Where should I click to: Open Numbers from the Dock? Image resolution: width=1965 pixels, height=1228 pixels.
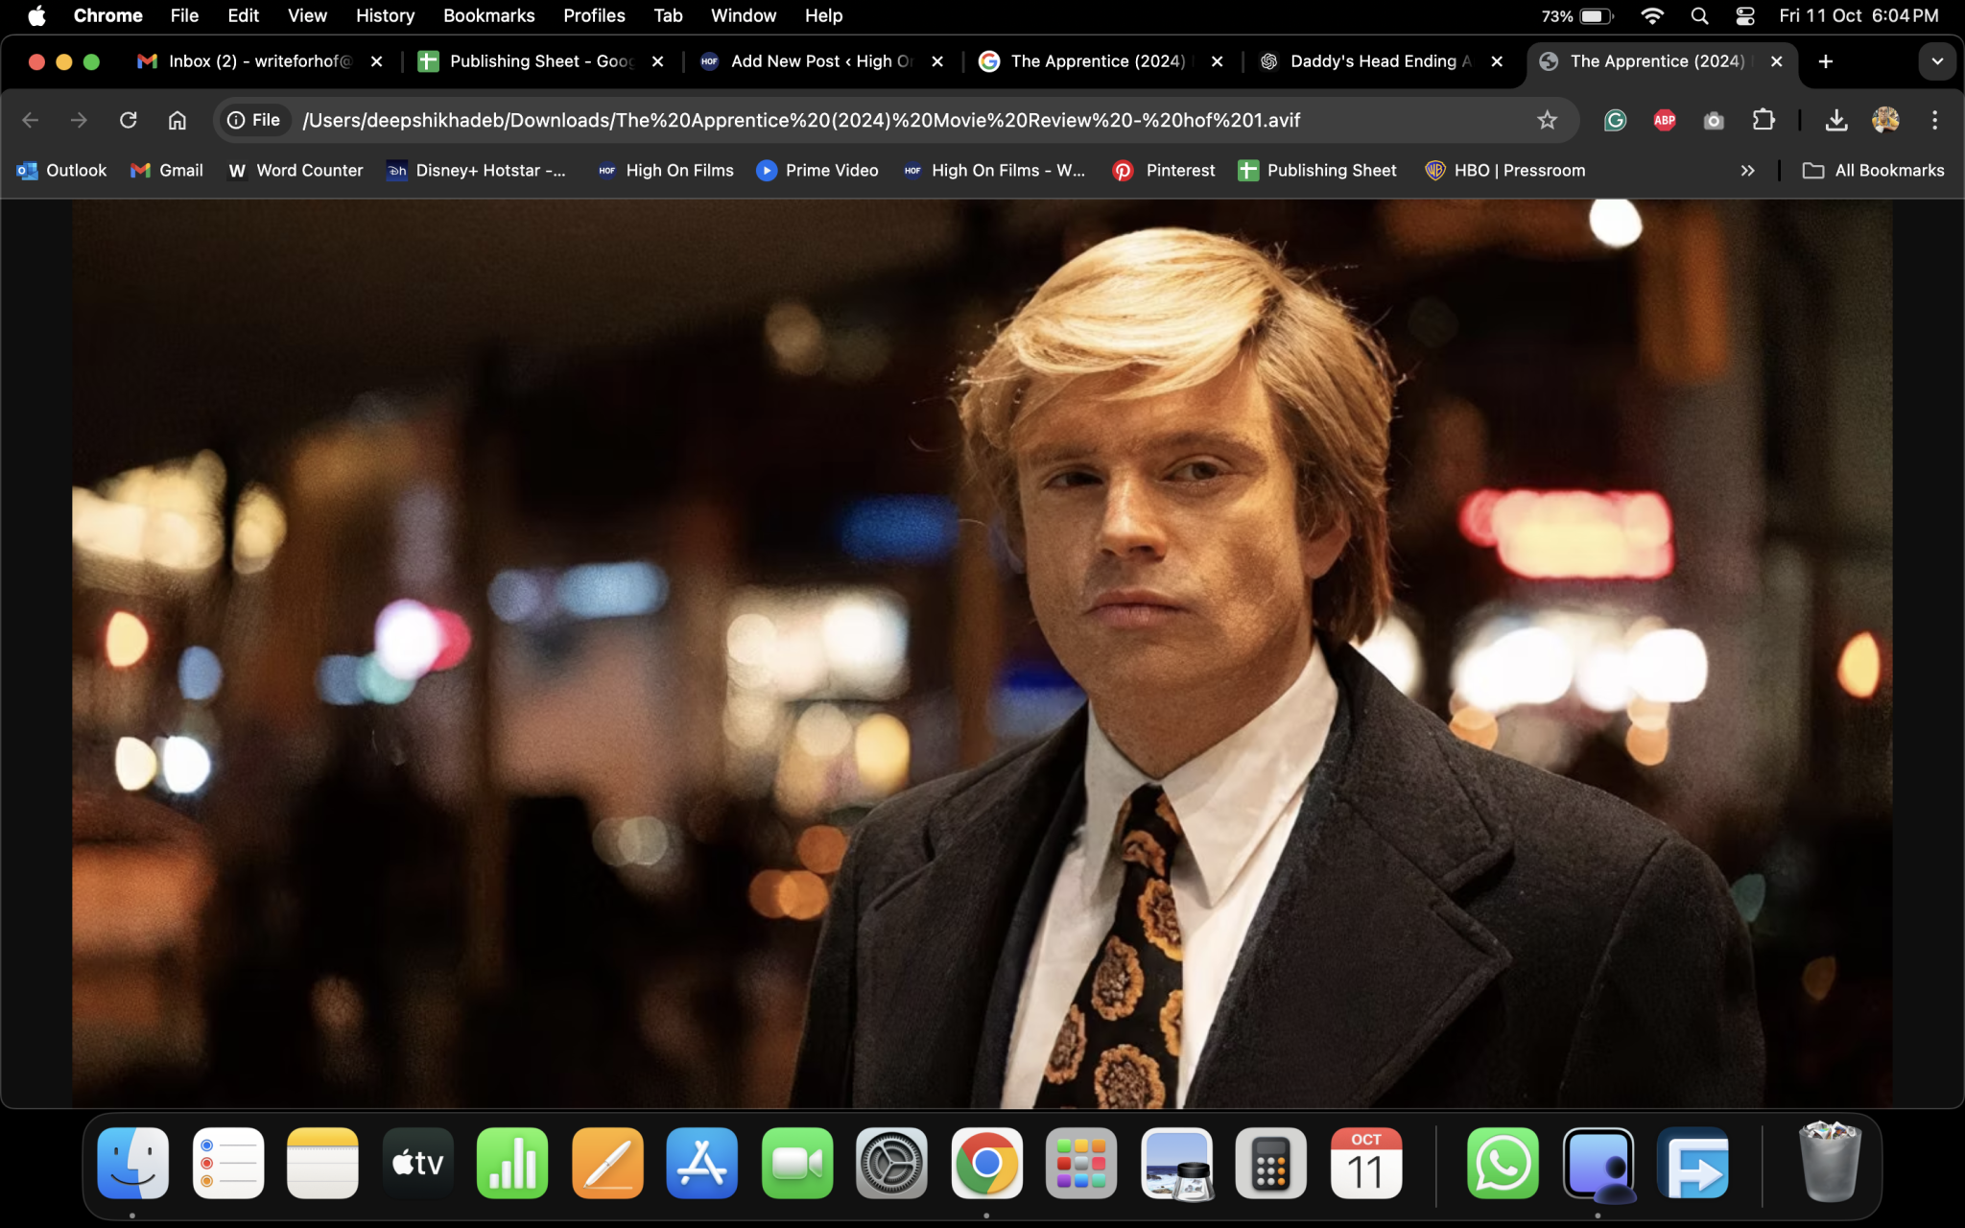(x=512, y=1163)
